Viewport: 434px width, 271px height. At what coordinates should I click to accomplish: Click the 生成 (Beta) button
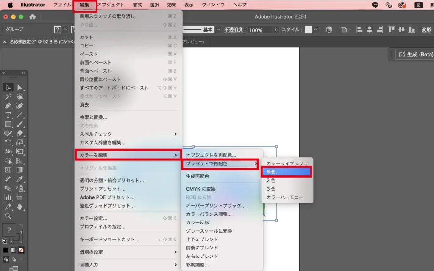click(414, 55)
